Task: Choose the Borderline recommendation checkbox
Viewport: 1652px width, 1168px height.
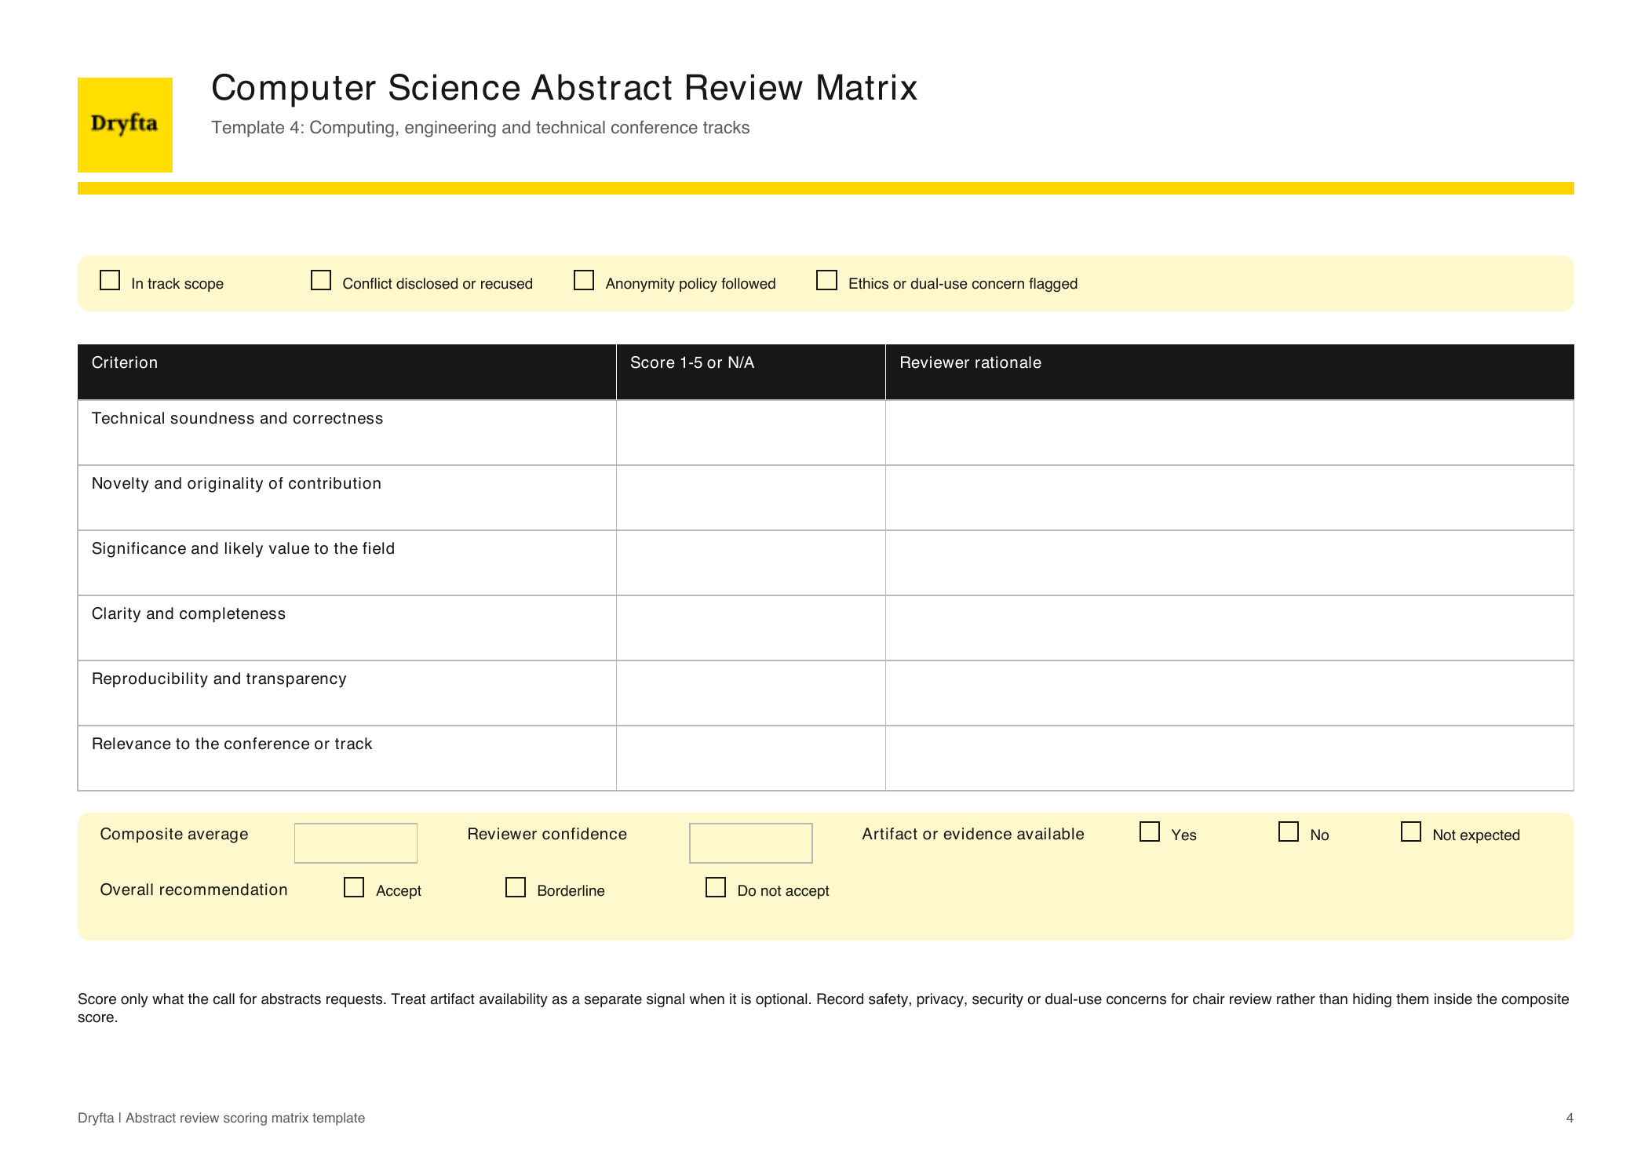Action: [516, 887]
